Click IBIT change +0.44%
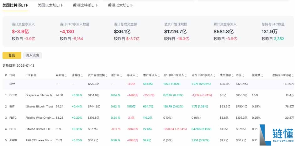Image resolution: width=295 pixels, height=146 pixels. pyautogui.click(x=77, y=107)
